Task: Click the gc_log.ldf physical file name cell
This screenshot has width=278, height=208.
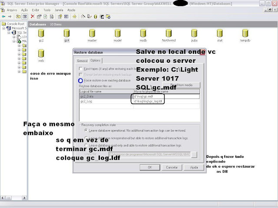Action: [x=166, y=101]
